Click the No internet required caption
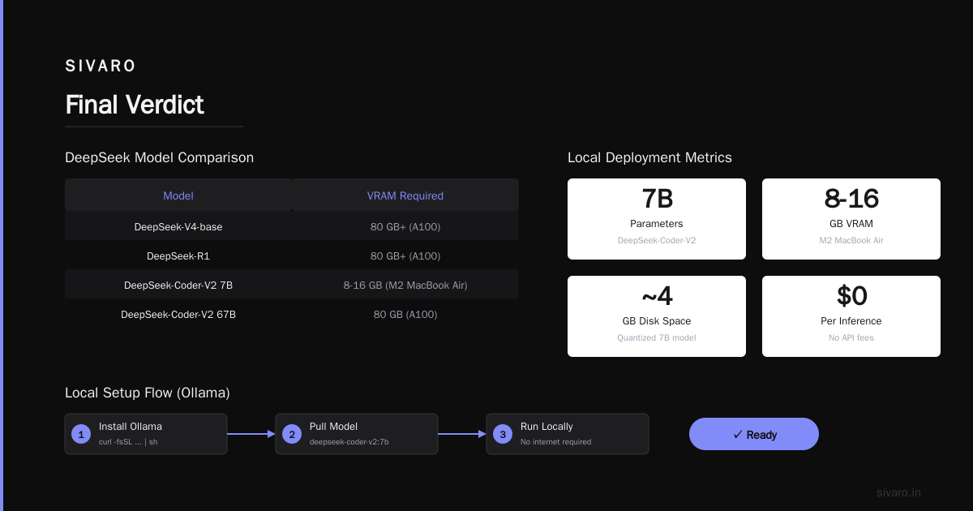Screen dimensions: 973x511 (556, 442)
